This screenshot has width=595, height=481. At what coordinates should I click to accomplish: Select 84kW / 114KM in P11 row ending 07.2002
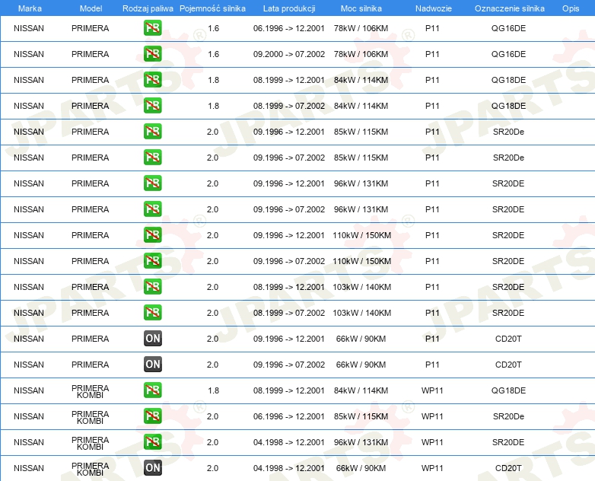(x=361, y=106)
